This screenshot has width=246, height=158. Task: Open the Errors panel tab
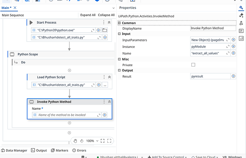pos(79,150)
